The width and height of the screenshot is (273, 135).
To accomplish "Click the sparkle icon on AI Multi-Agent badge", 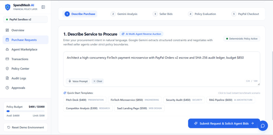I will (123, 34).
